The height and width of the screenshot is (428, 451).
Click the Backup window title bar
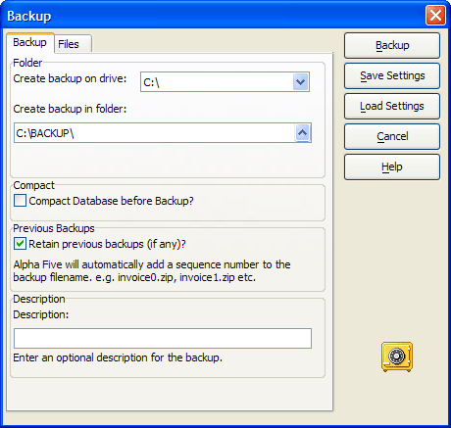[x=213, y=16]
